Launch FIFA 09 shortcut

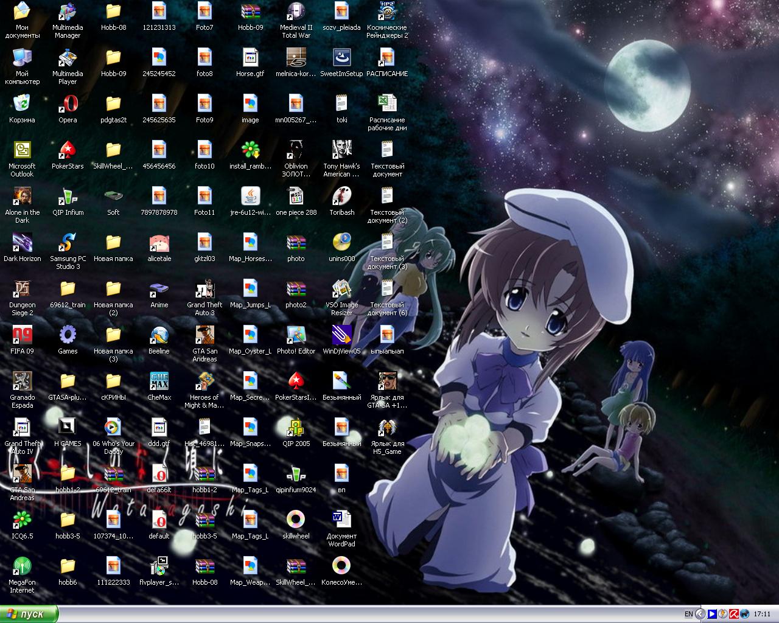22,335
